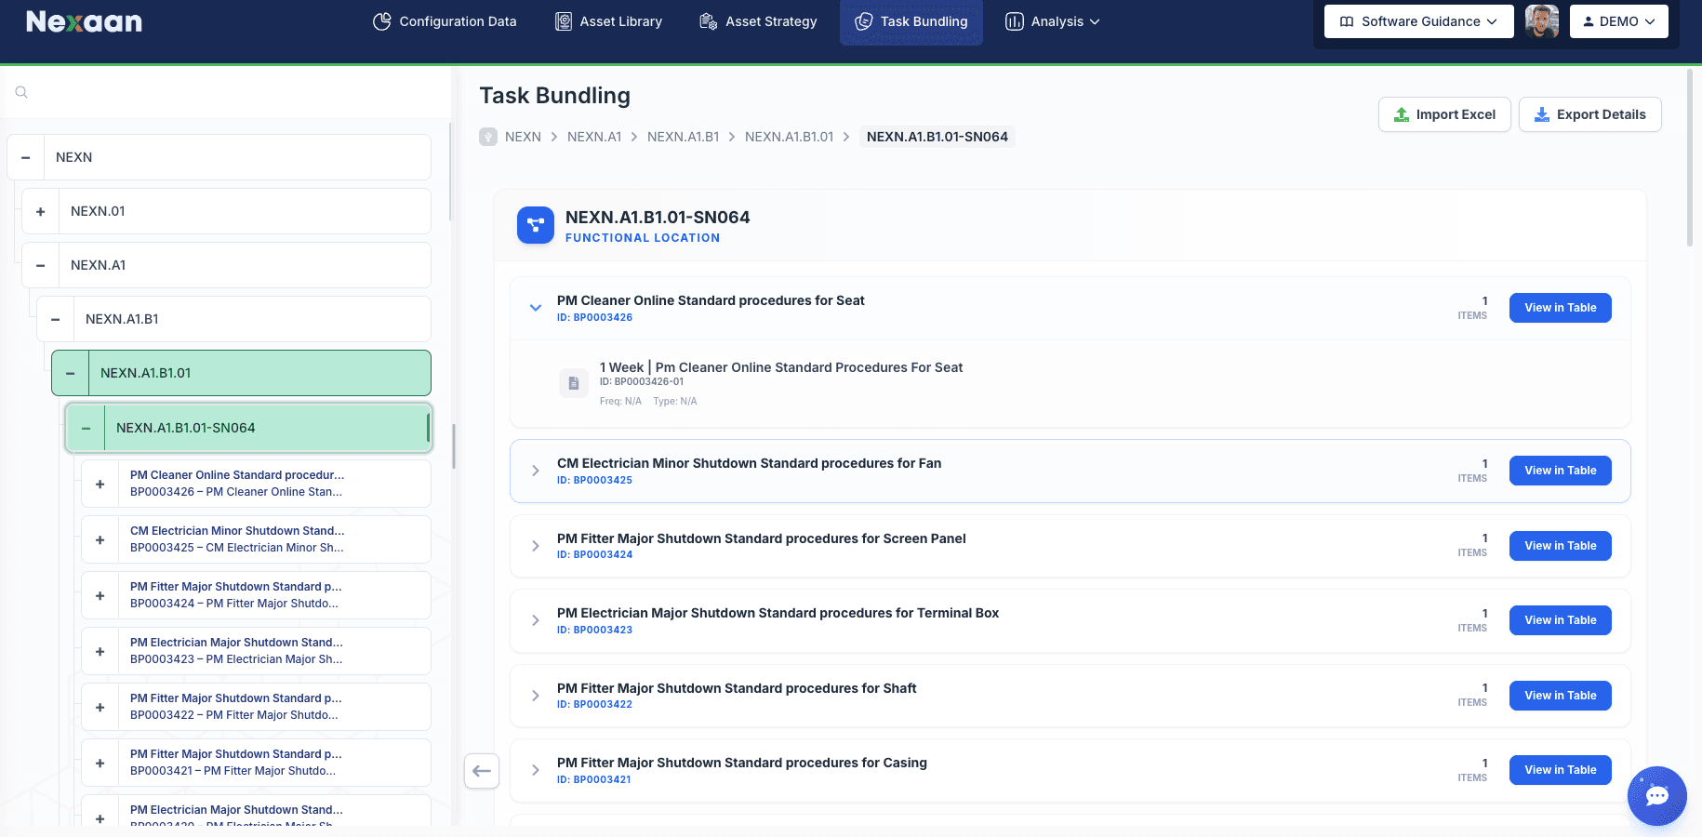Collapse sidebar with left arrow button
Image resolution: width=1702 pixels, height=837 pixels.
tap(482, 770)
